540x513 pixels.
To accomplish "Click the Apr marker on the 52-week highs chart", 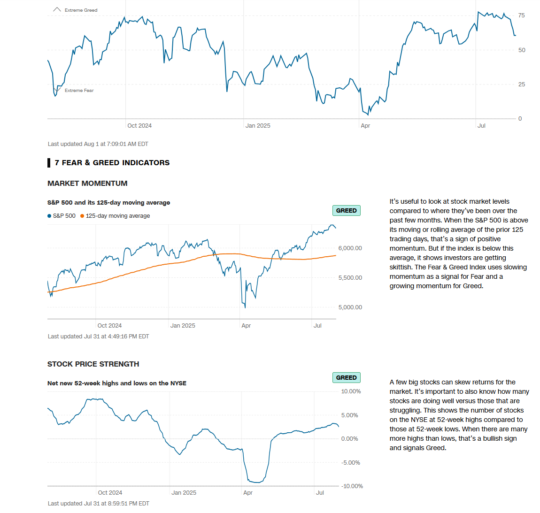I will pyautogui.click(x=248, y=493).
